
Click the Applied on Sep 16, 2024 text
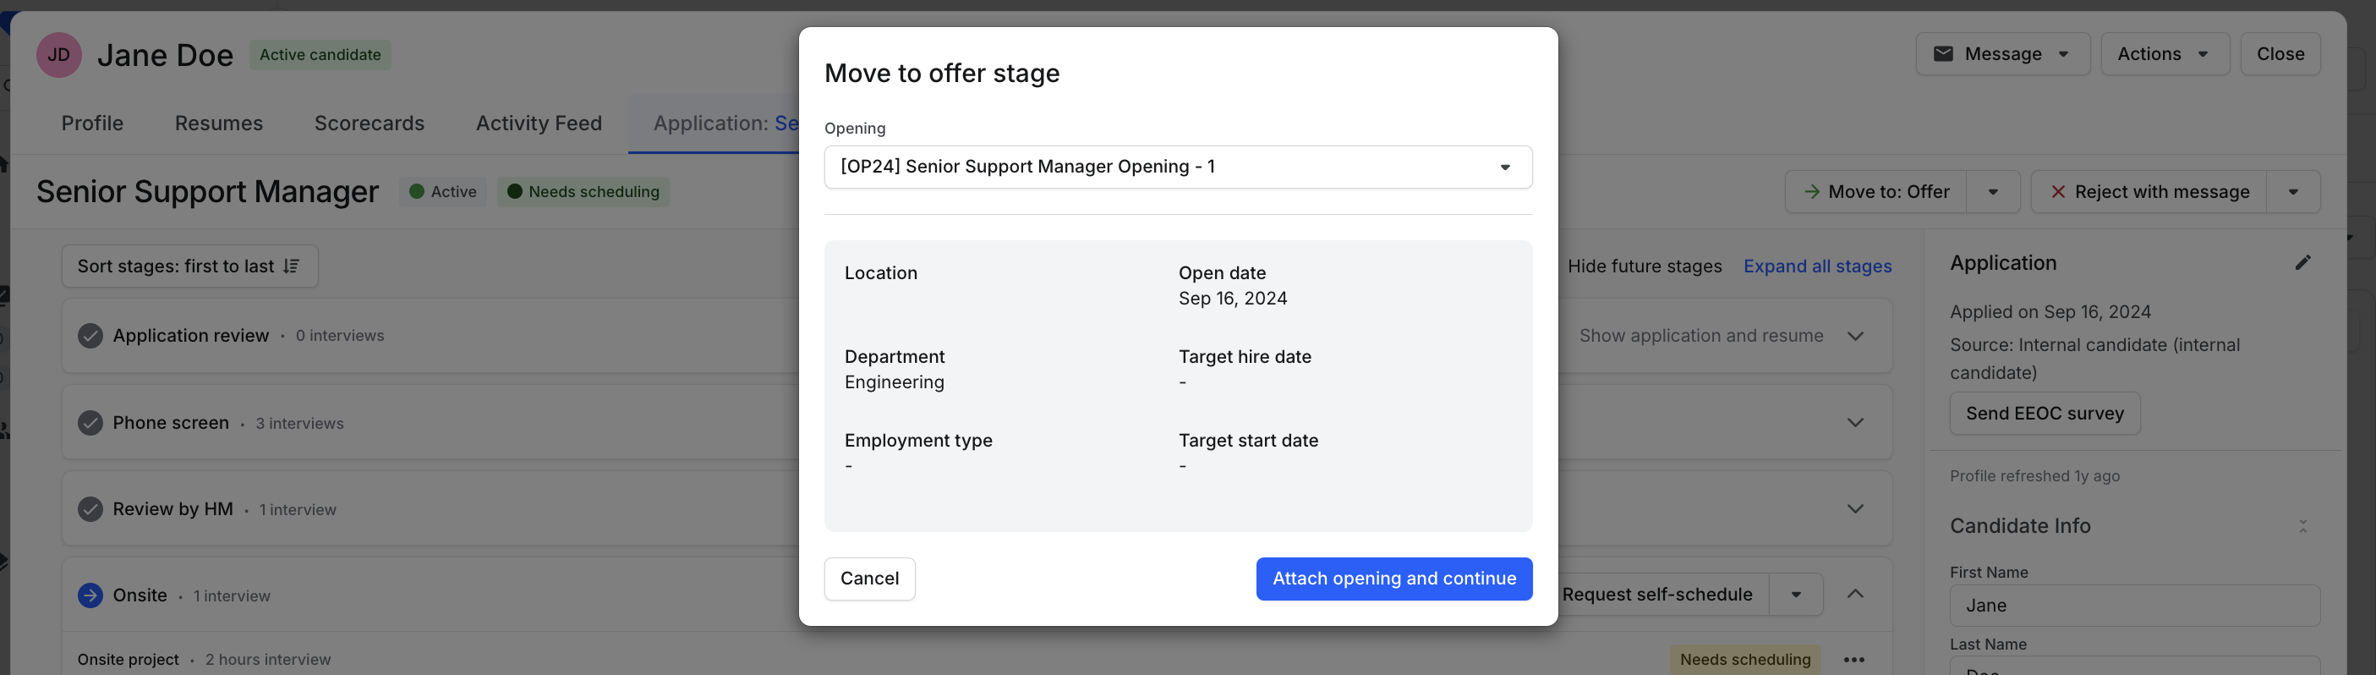pyautogui.click(x=2050, y=313)
